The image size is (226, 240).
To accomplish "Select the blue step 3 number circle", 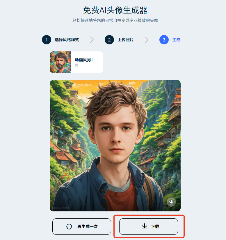I will tap(164, 40).
